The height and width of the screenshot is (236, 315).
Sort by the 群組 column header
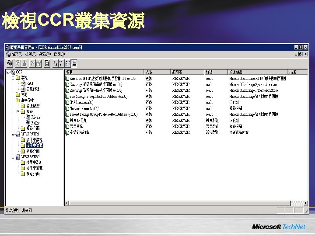point(216,72)
